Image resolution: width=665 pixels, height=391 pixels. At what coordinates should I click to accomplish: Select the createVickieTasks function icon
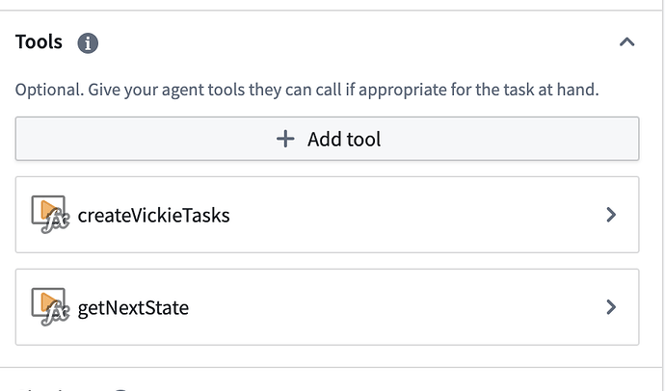pyautogui.click(x=50, y=215)
